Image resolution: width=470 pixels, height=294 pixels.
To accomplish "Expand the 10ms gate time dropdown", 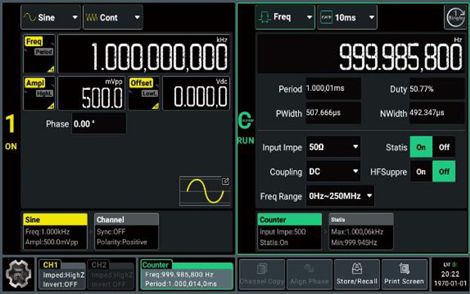I will pyautogui.click(x=347, y=18).
